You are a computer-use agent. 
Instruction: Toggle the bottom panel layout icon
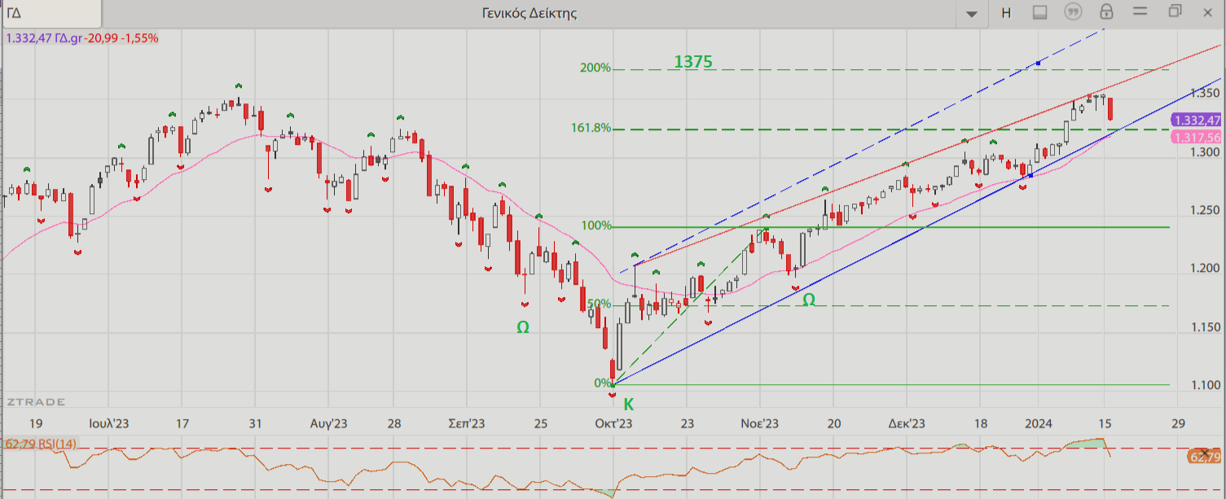click(1039, 12)
